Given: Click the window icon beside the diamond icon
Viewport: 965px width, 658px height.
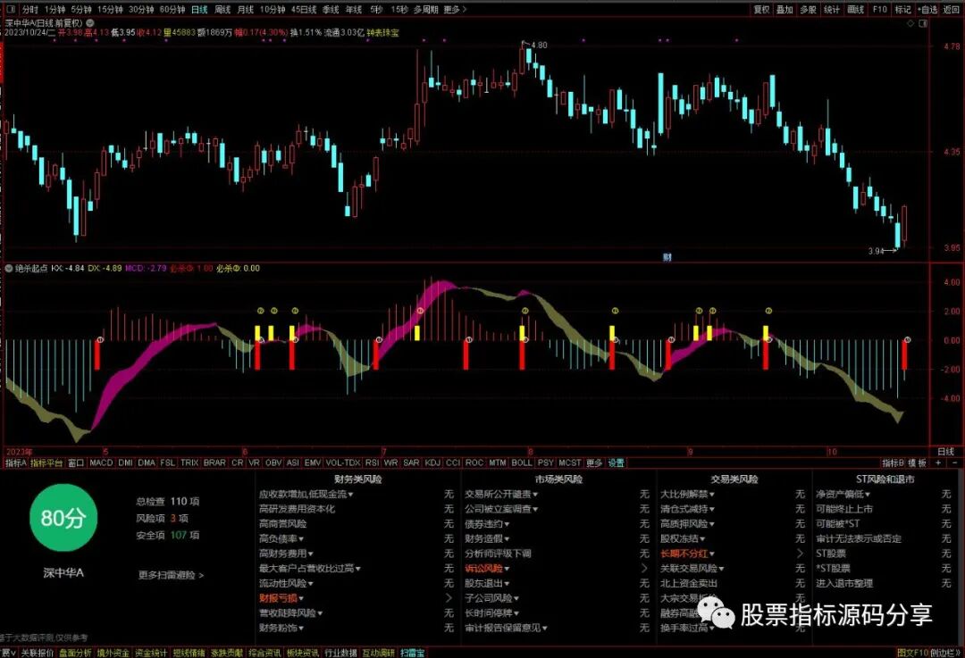Looking at the screenshot, I should [x=923, y=22].
